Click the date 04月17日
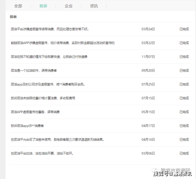The image size is (196, 179). pyautogui.click(x=148, y=126)
